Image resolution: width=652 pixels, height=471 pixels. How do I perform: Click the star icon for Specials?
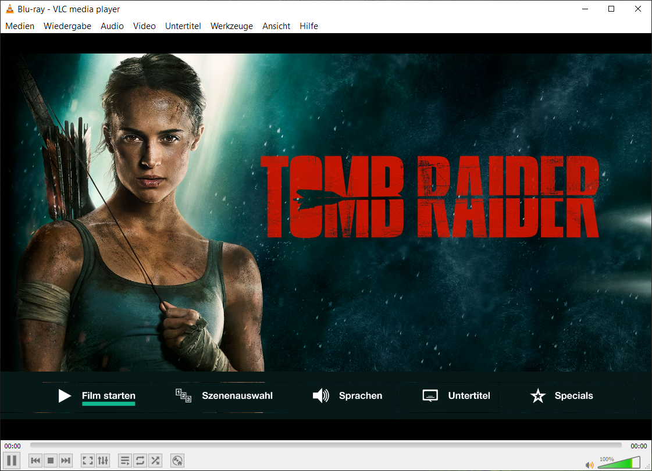click(538, 395)
